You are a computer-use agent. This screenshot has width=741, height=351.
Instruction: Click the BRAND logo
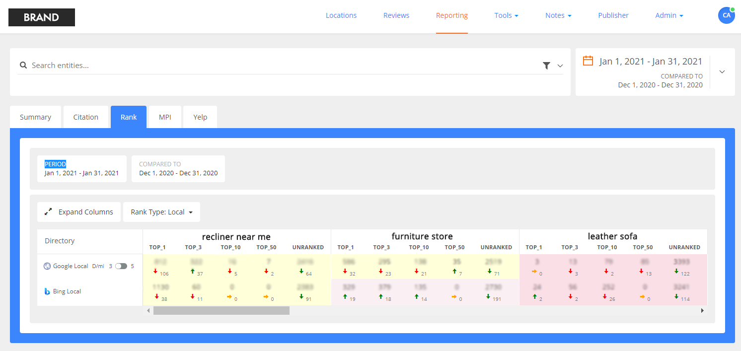[x=42, y=17]
